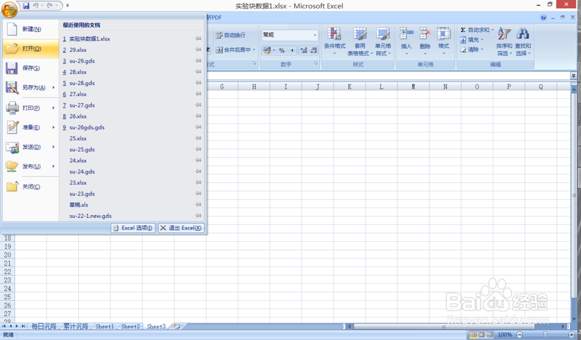
Task: Click Wrap Text (自动换行) button
Action: [231, 35]
